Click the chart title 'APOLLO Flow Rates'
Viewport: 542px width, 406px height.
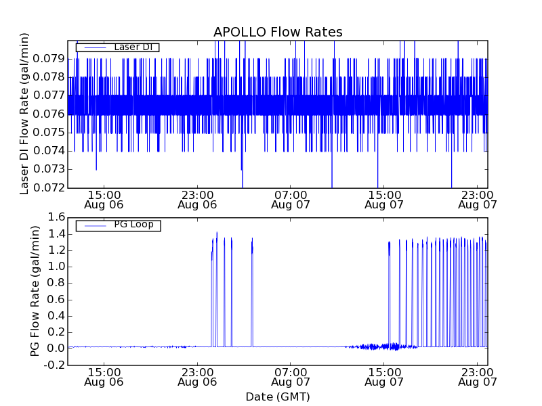[278, 32]
